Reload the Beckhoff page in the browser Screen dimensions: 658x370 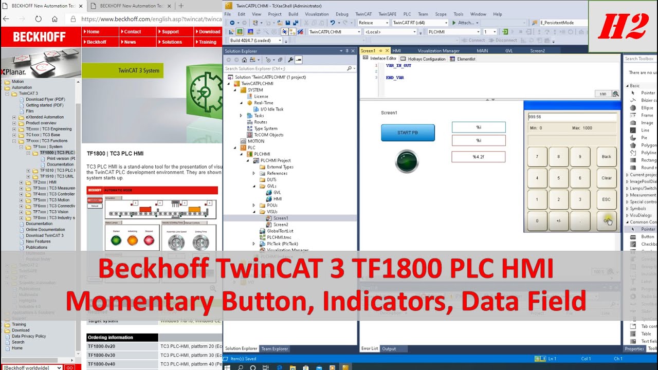pyautogui.click(x=39, y=19)
